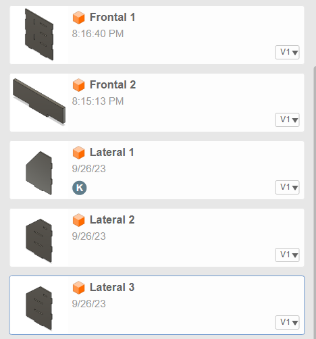
Task: Click the vertical scrollbar of the file list
Action: click(315, 203)
